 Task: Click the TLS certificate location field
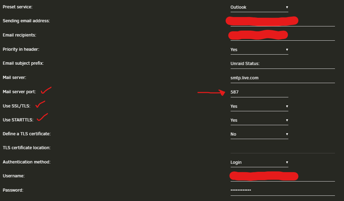point(282,148)
